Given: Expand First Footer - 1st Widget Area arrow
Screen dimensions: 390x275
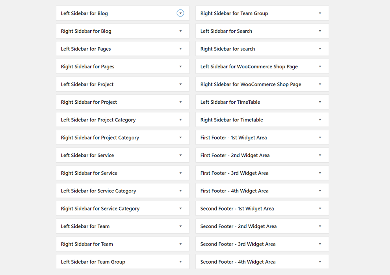Looking at the screenshot, I should pyautogui.click(x=320, y=137).
